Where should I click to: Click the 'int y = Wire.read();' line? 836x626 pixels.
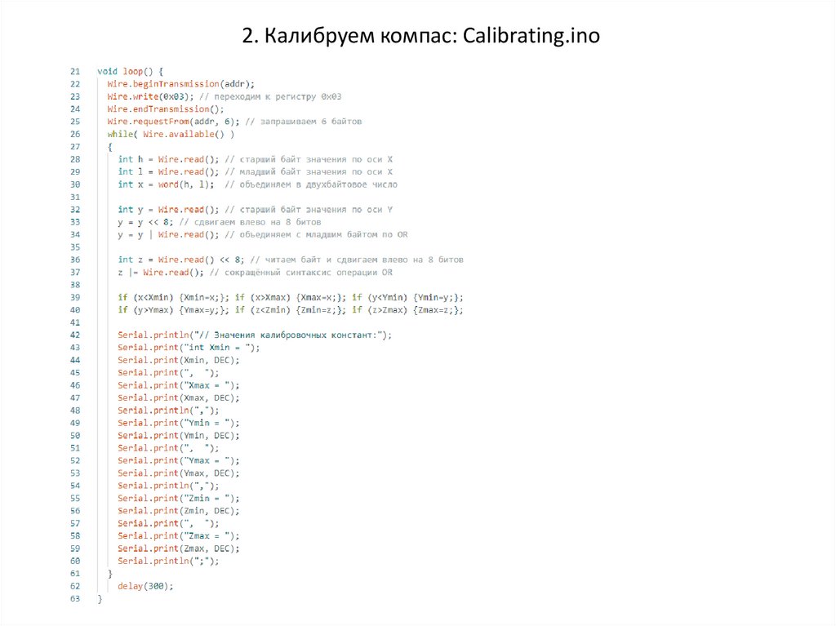click(168, 210)
